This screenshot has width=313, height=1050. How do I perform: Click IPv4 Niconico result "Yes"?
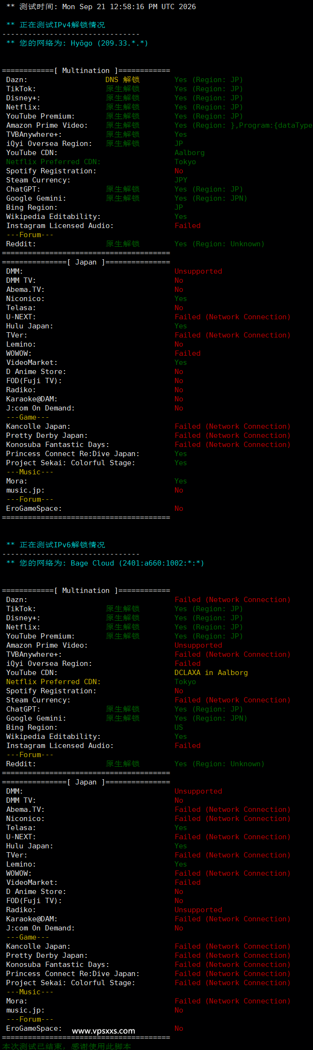[181, 299]
